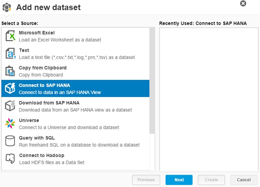The image size is (260, 187).
Task: Click the Download from SAP HANA icon
Action: pyautogui.click(x=10, y=106)
